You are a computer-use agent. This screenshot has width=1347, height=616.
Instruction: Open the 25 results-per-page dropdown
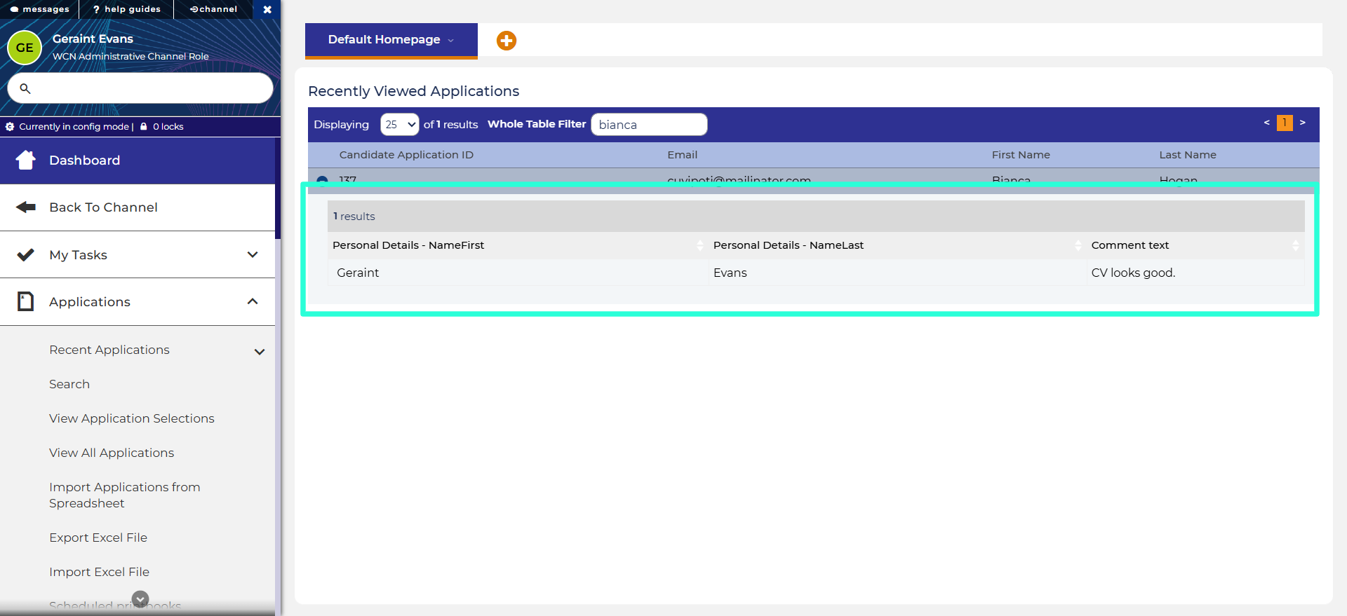tap(400, 124)
